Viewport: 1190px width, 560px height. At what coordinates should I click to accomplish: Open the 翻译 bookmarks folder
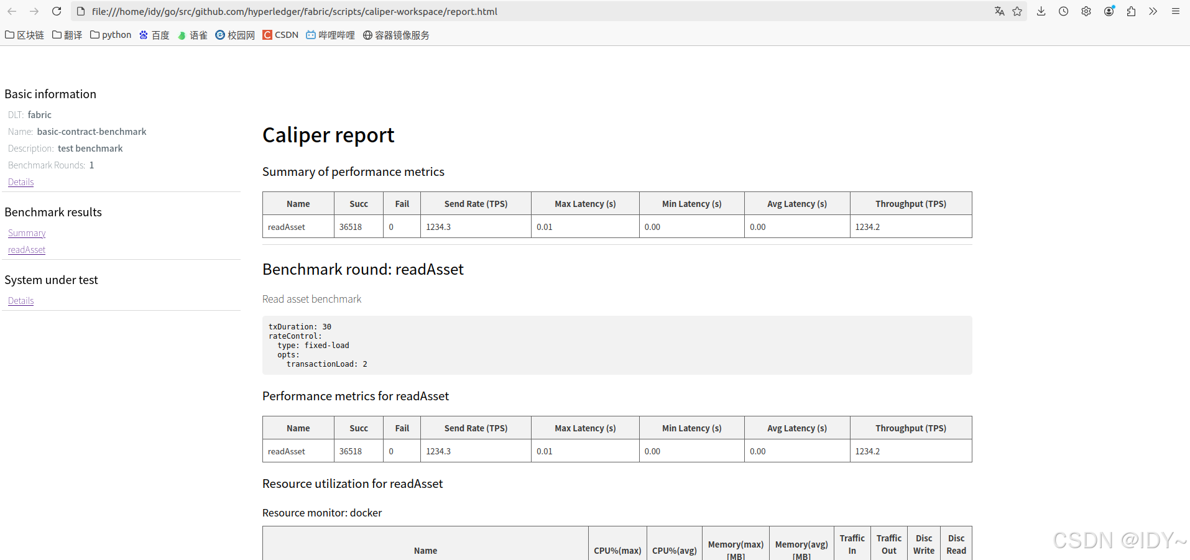coord(67,35)
